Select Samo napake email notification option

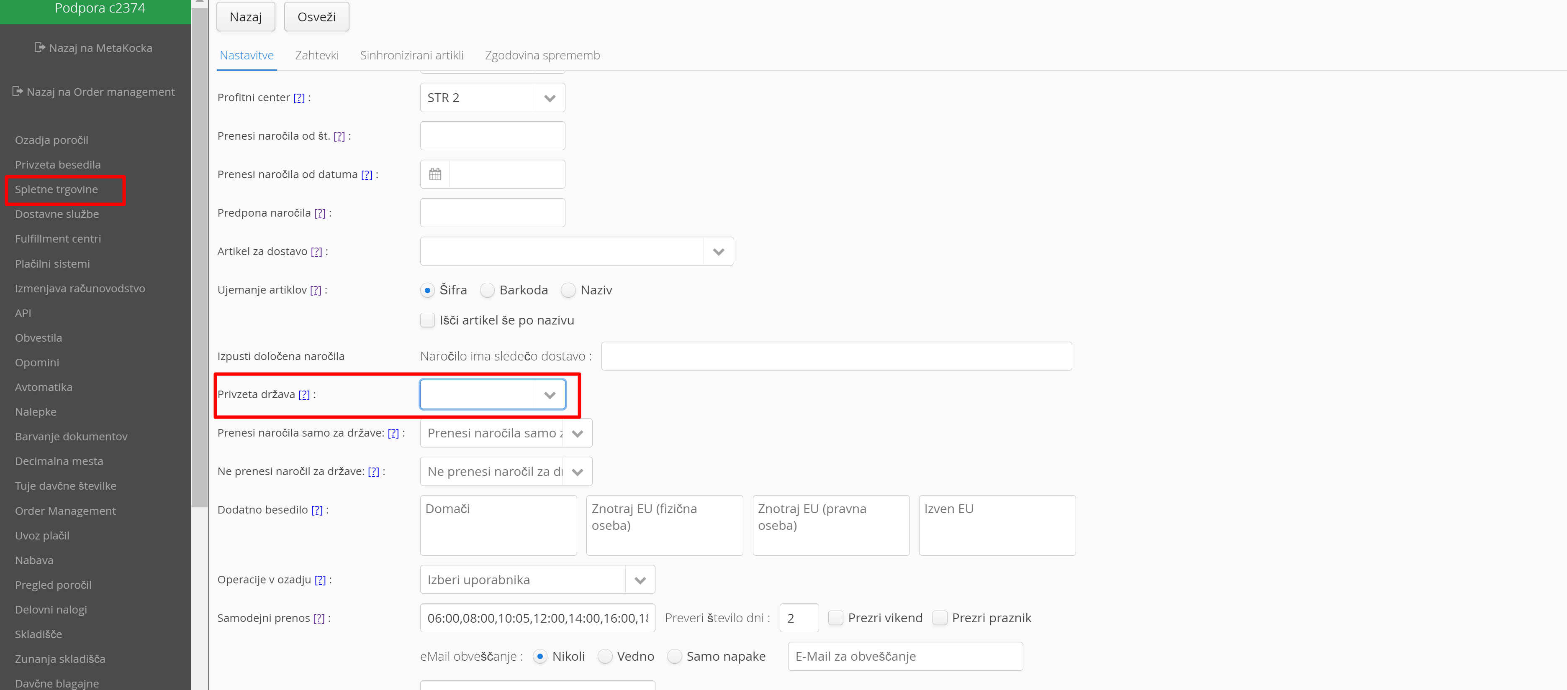(x=675, y=657)
